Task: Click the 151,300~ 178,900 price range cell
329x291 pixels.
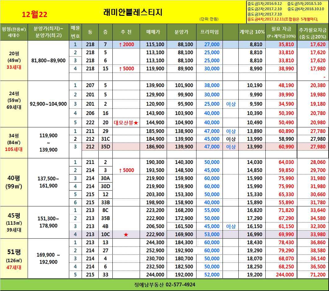Action: click(x=48, y=222)
